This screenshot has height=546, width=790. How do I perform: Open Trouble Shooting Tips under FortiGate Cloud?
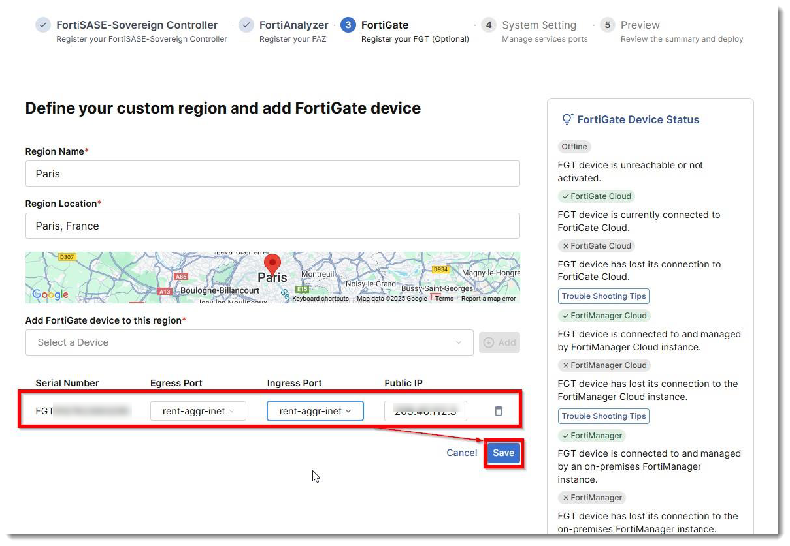602,296
